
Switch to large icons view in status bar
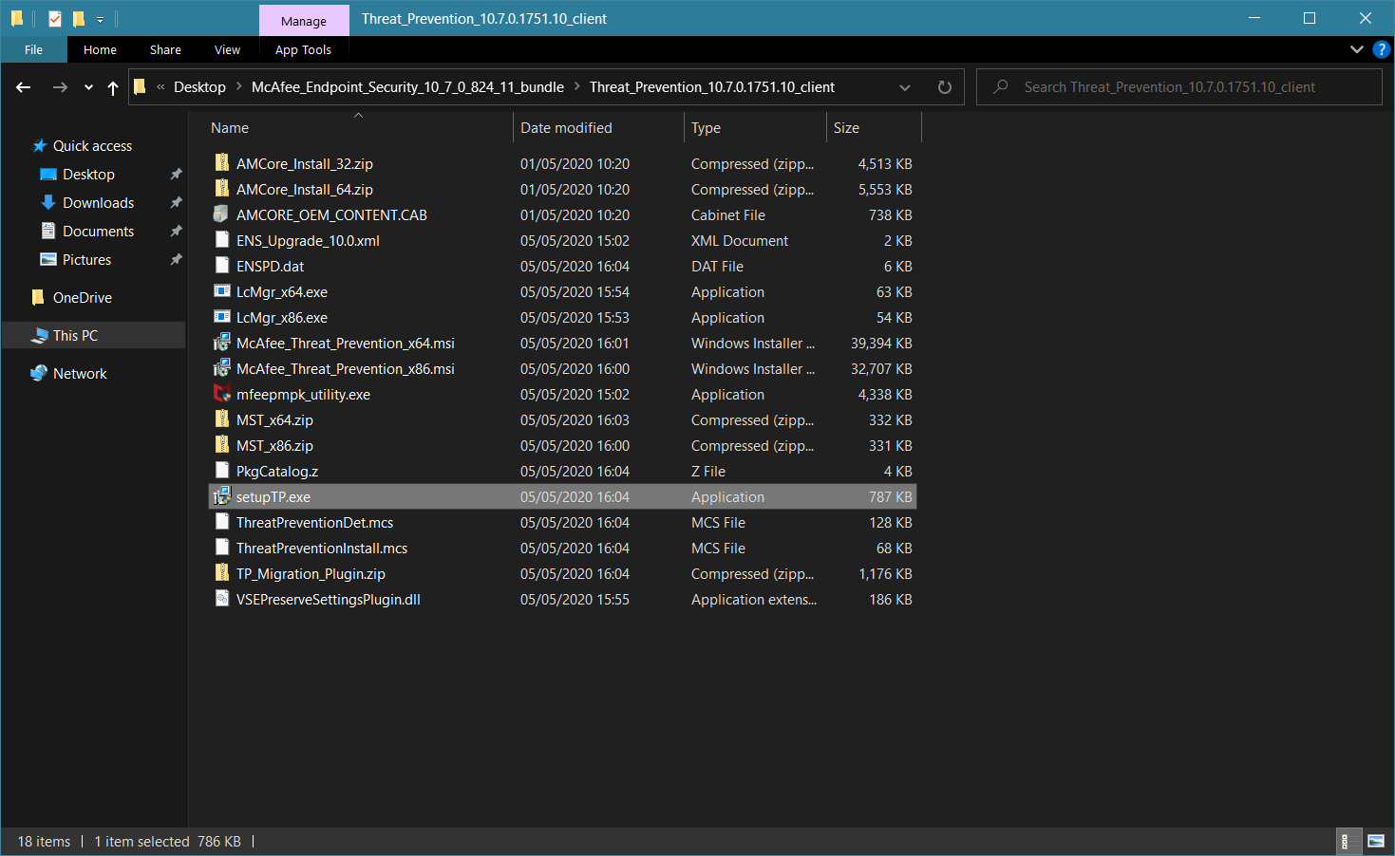[x=1376, y=841]
